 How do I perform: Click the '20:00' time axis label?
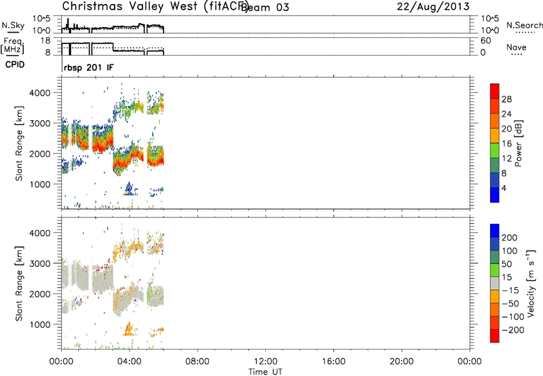pyautogui.click(x=402, y=362)
